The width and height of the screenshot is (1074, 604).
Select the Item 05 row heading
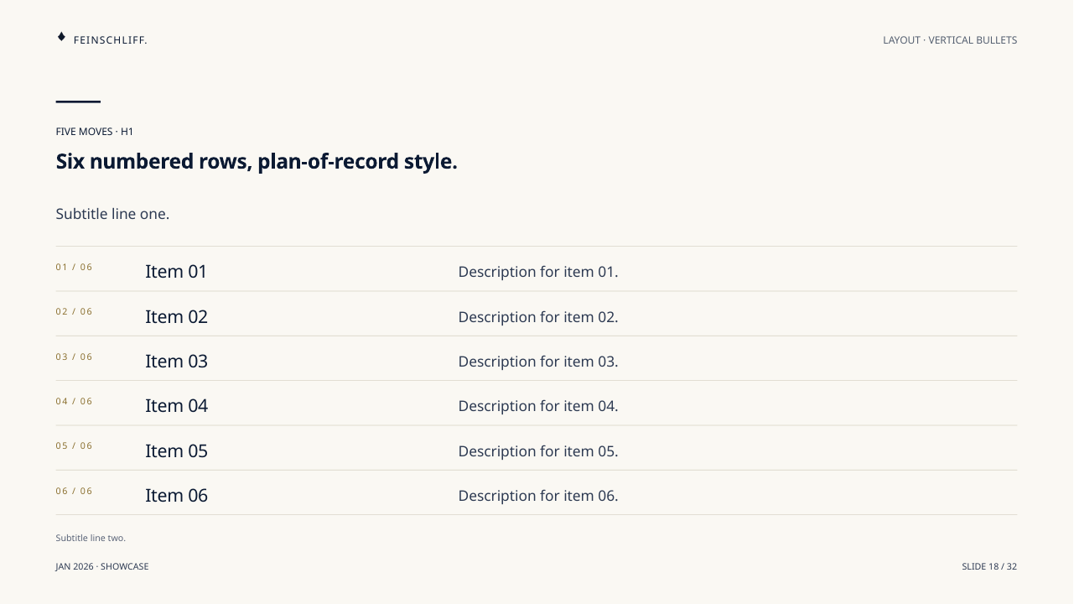(176, 451)
